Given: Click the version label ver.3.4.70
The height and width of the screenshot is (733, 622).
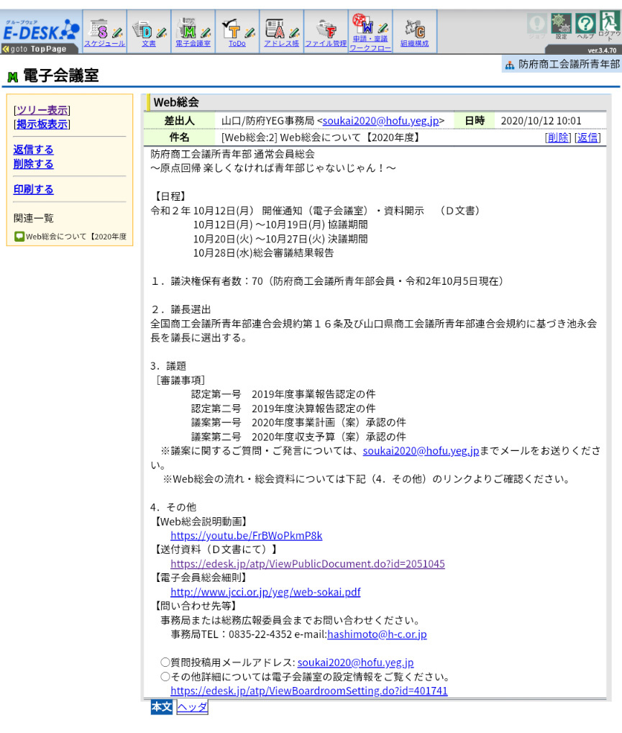Looking at the screenshot, I should [602, 50].
